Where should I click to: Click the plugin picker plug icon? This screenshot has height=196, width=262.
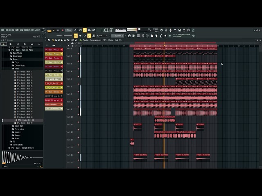[156, 36]
